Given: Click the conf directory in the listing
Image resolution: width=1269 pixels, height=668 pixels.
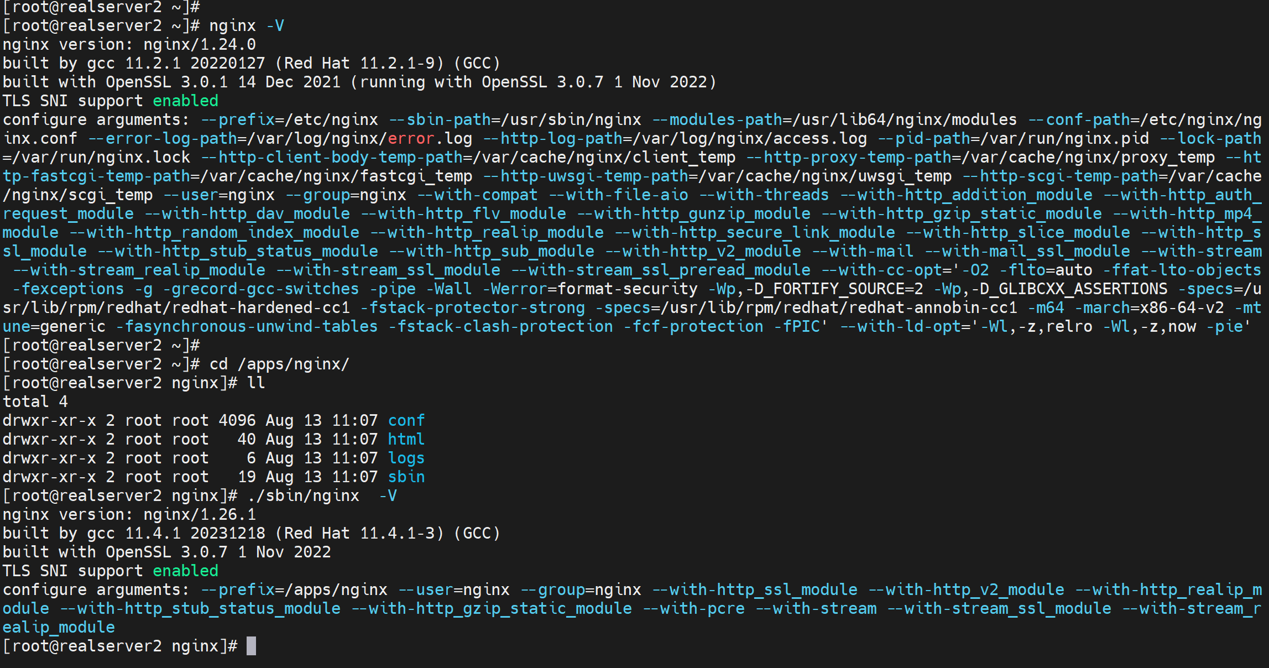Looking at the screenshot, I should pyautogui.click(x=406, y=420).
